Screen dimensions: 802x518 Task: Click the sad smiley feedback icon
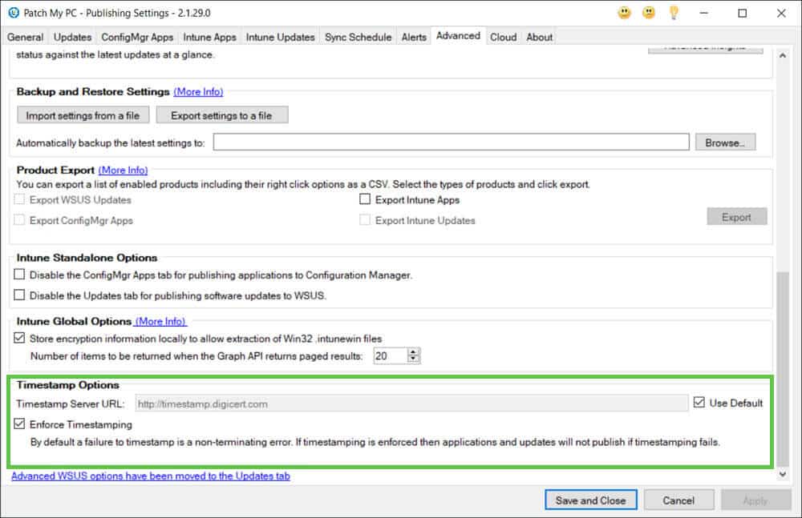(649, 13)
